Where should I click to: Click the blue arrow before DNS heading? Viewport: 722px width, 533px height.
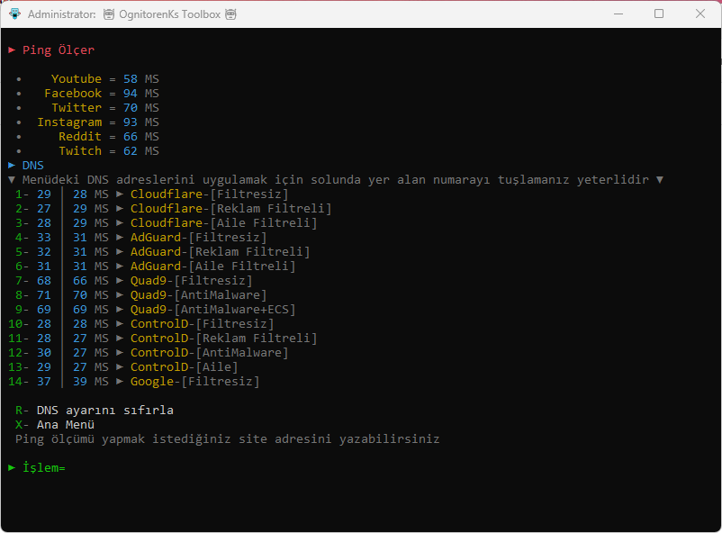[12, 165]
